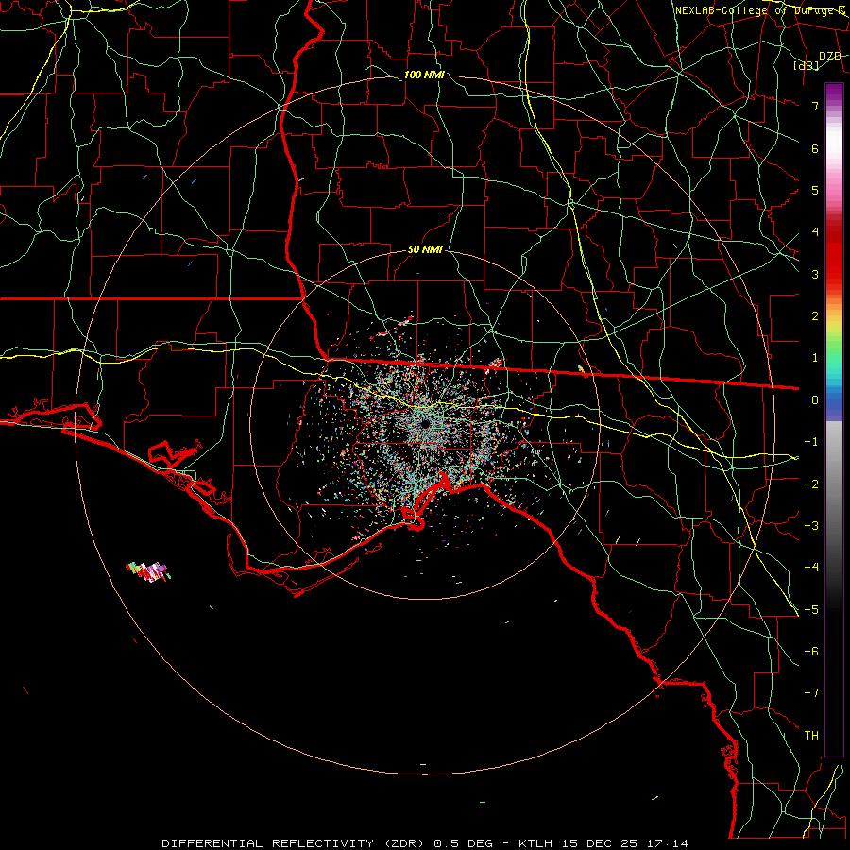
Task: Click the "7" value on the color scale
Action: (815, 106)
